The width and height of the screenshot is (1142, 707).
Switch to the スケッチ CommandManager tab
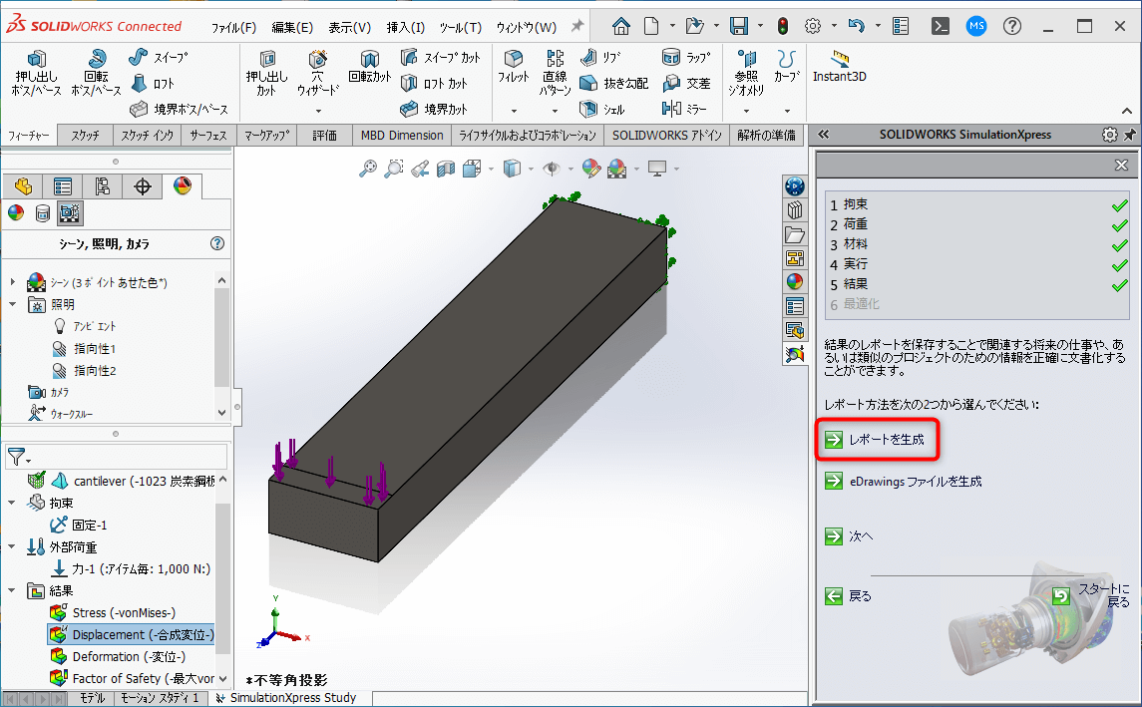[86, 135]
